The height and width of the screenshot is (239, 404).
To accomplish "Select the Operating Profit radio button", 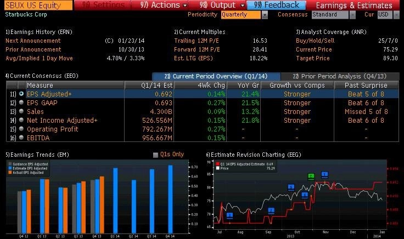I will pos(21,129).
